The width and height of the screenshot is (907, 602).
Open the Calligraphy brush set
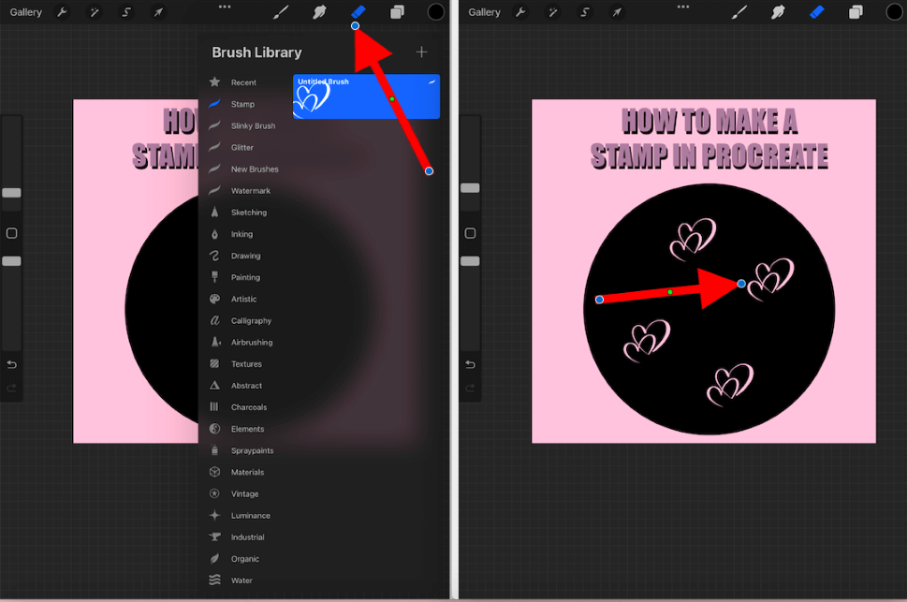pos(251,321)
